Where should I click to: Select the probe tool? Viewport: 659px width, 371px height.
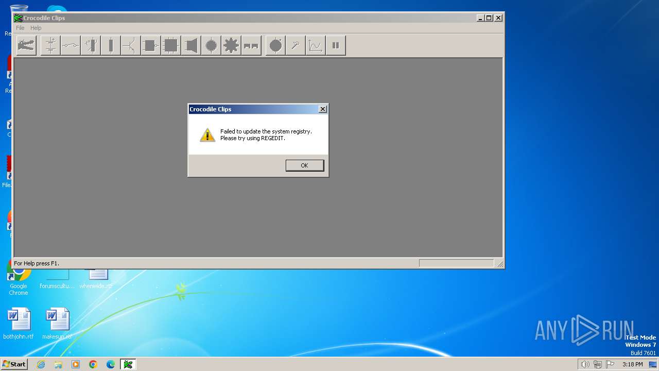click(296, 45)
